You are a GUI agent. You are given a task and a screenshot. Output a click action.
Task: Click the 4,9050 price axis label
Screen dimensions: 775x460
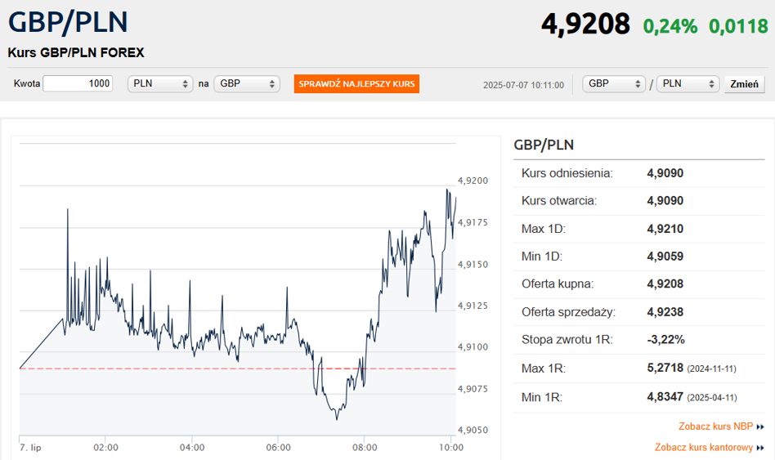click(473, 431)
